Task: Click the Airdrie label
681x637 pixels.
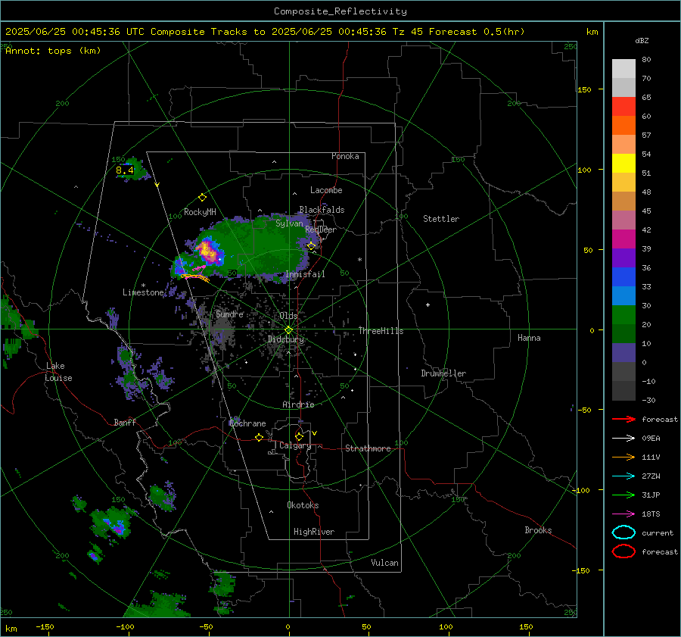Action: pos(298,404)
